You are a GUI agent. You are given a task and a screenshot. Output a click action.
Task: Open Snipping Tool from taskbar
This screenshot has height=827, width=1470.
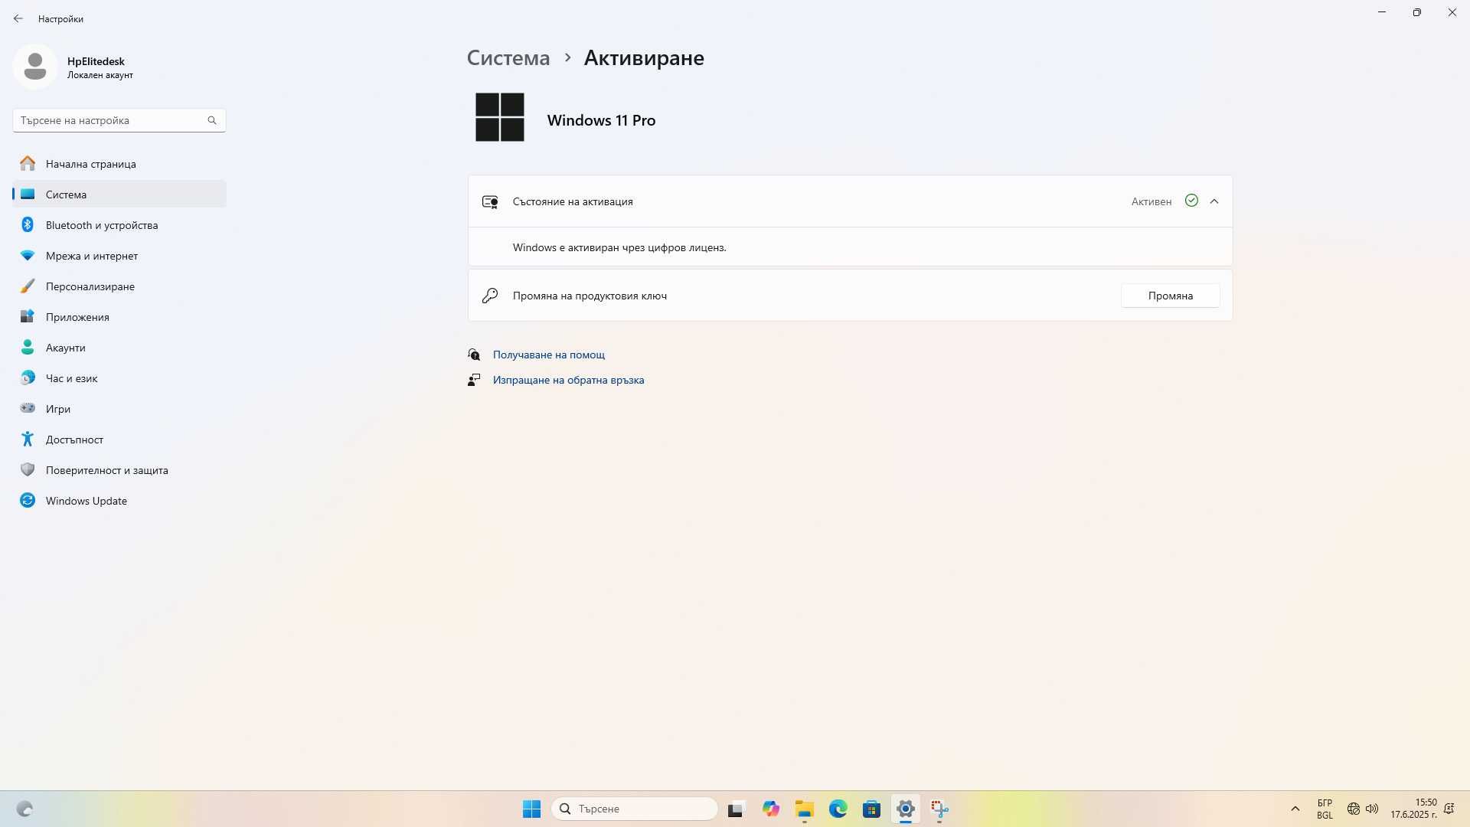[939, 809]
